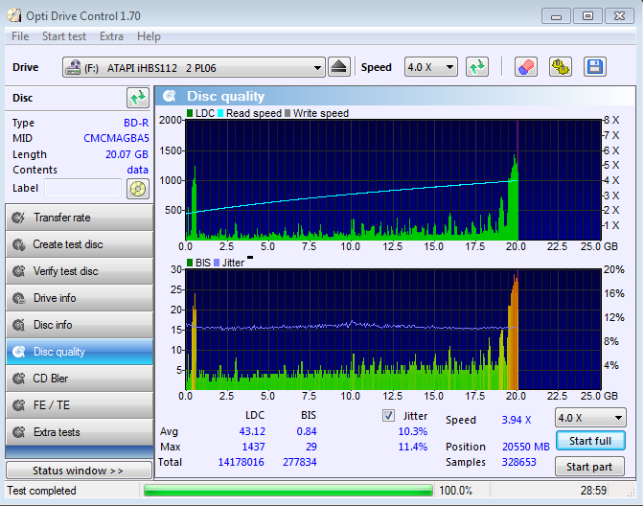Select the Disc quality panel

[x=80, y=352]
